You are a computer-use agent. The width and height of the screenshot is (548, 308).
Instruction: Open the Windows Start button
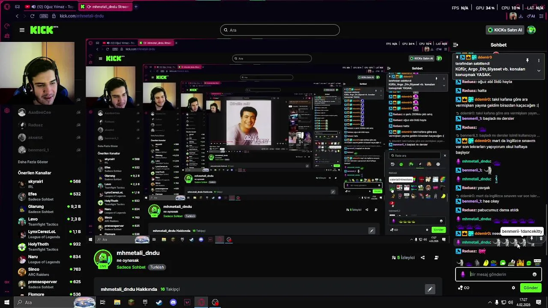[6, 302]
